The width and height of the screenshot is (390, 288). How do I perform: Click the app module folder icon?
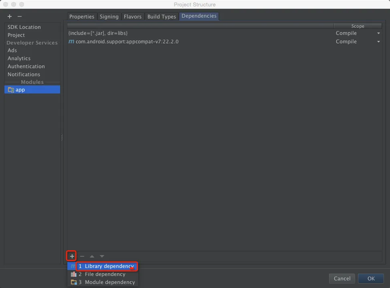[x=11, y=89]
